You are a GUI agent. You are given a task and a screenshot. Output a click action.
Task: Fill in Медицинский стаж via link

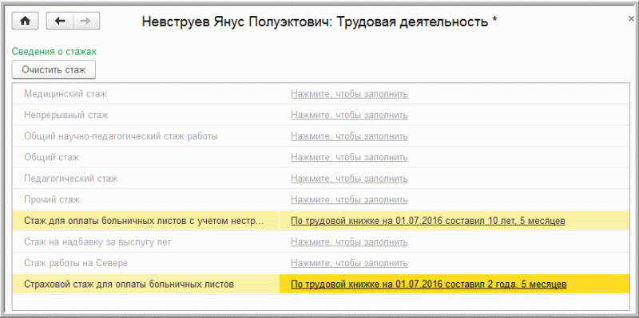tap(349, 94)
